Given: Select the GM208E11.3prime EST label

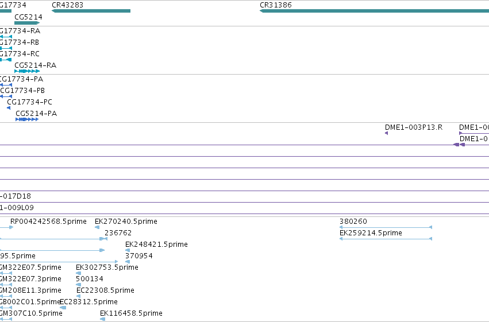Looking at the screenshot, I should (30, 290).
